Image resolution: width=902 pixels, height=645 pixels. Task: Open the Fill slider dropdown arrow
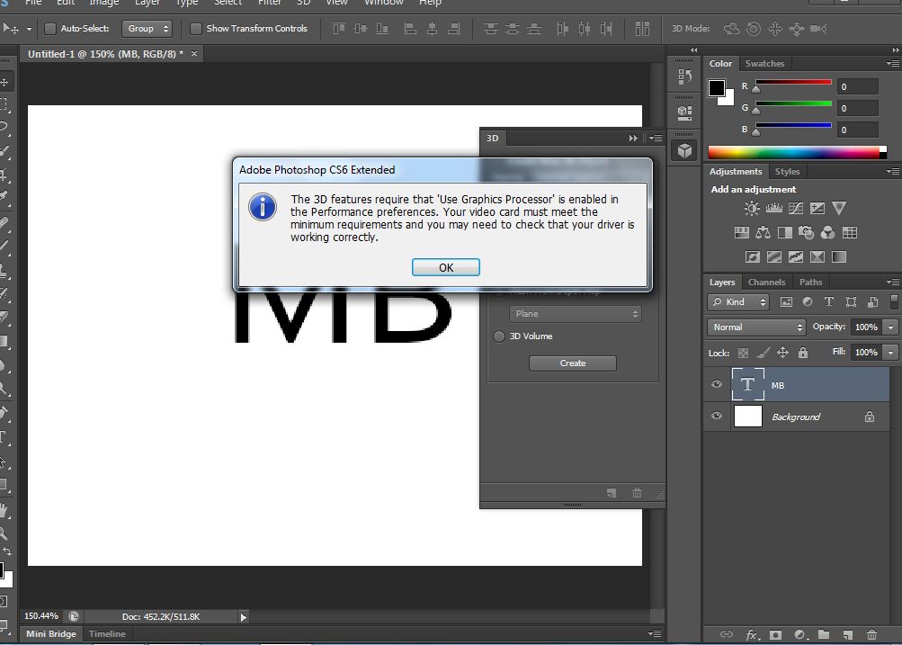click(x=890, y=352)
